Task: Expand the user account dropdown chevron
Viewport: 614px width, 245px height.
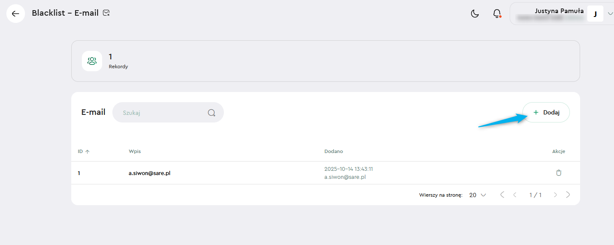Action: [610, 14]
